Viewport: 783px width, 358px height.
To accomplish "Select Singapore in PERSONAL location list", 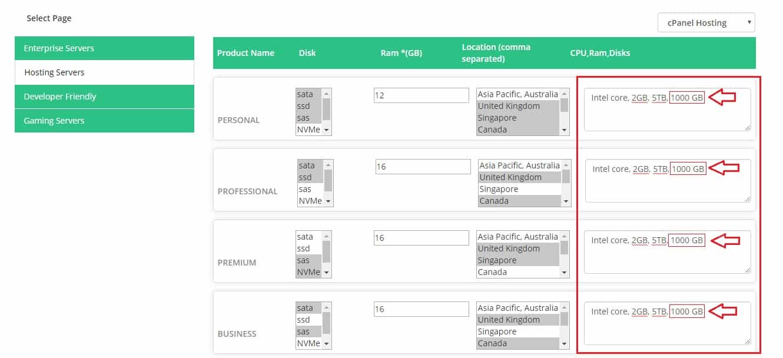I will pos(517,118).
